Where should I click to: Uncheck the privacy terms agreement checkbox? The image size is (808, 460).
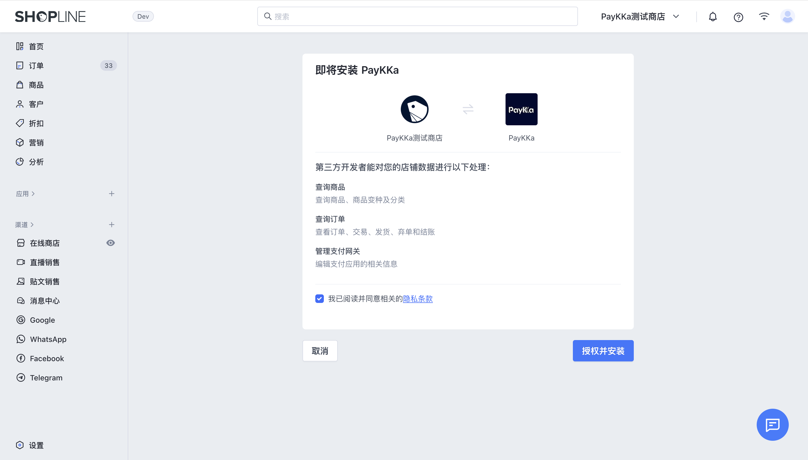click(x=320, y=299)
